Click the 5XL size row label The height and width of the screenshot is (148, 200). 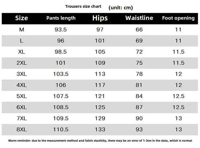tap(22, 96)
